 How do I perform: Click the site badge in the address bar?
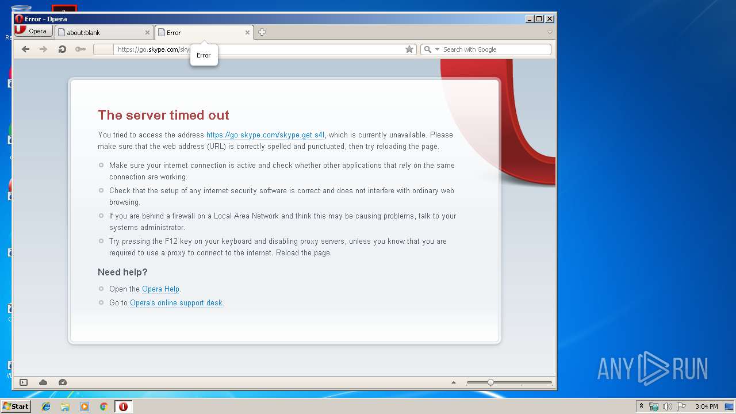tap(103, 49)
